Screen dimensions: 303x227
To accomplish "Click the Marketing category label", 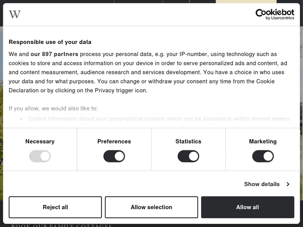I will [263, 142].
